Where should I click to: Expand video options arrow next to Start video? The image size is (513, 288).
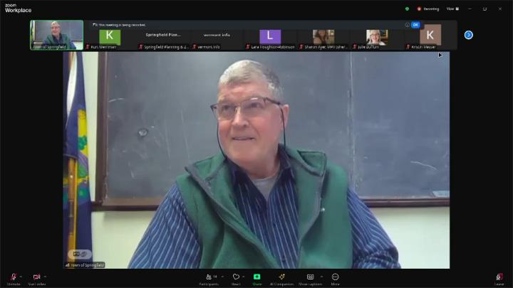coord(46,277)
